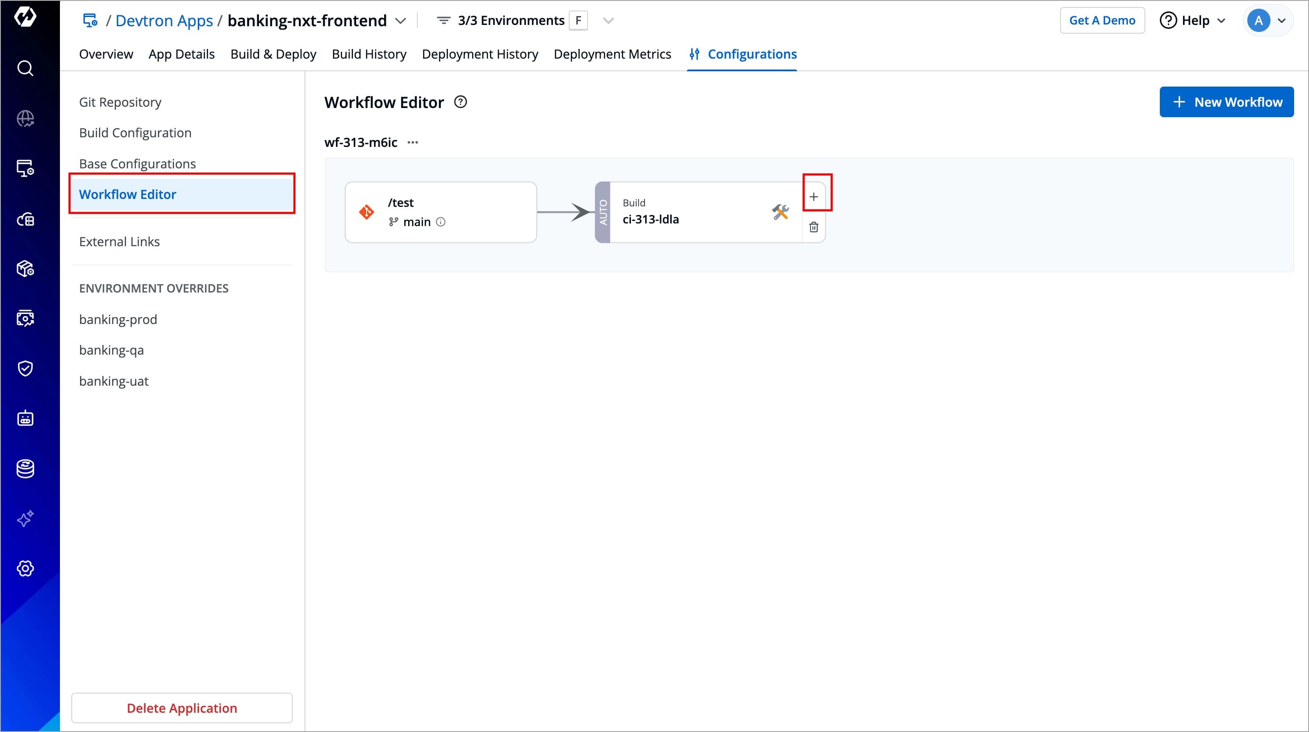Delete the ci-313-ldla build pipeline via trash icon

pos(814,227)
